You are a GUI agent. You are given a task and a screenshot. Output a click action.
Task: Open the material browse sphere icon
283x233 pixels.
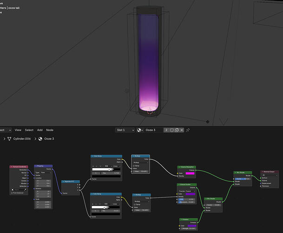(140, 130)
